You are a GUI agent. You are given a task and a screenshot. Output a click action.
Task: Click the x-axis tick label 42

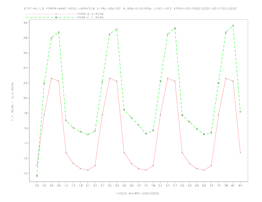point(139,185)
